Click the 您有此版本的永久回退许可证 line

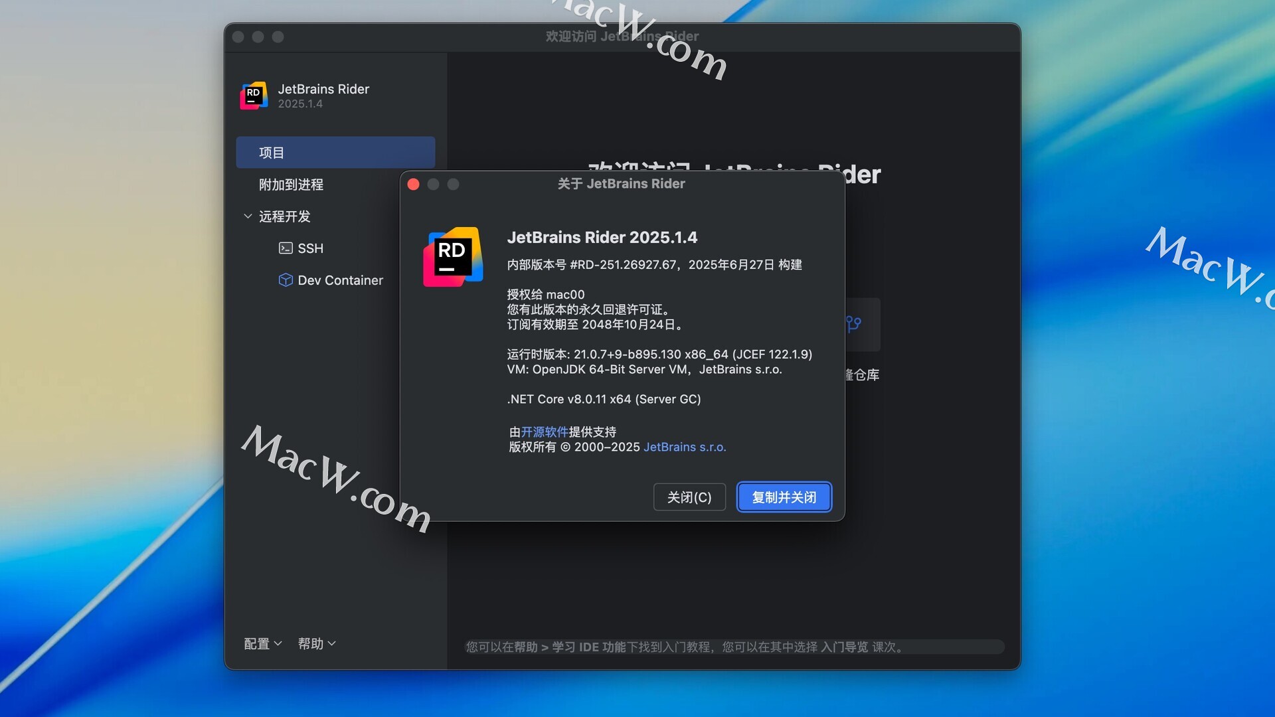[591, 310]
